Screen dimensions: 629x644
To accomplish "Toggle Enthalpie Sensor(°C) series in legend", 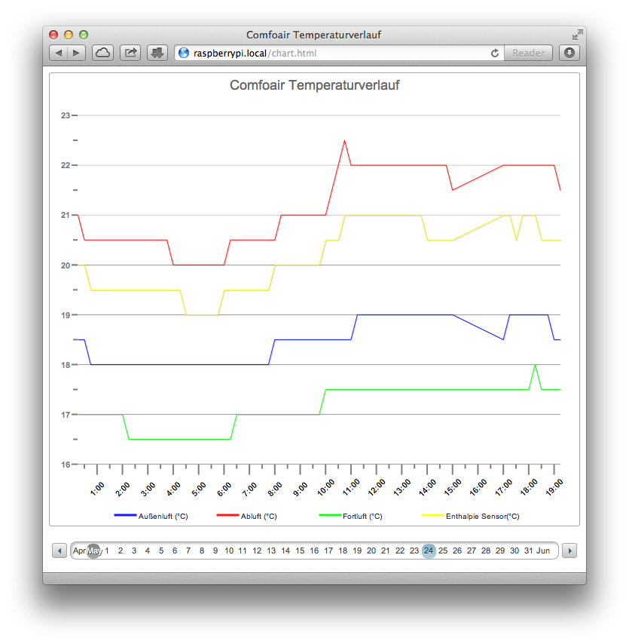I will pos(471,517).
